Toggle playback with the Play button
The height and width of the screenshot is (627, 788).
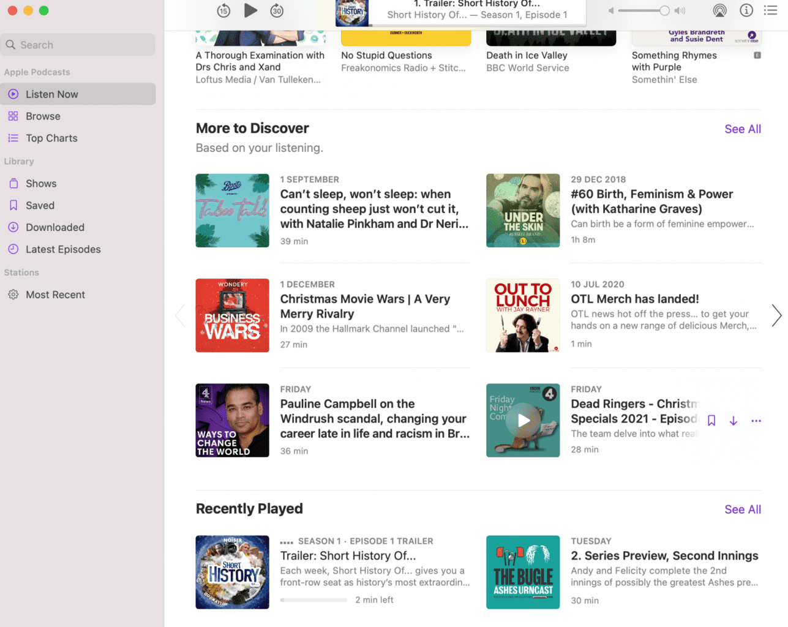251,10
